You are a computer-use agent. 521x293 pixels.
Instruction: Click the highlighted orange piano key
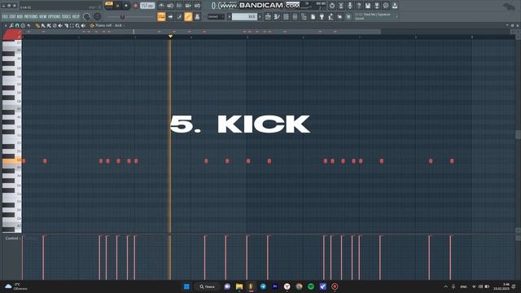point(12,160)
